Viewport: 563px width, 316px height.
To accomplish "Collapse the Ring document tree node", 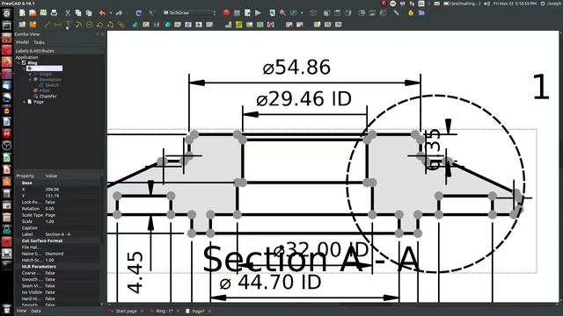I will [x=18, y=63].
